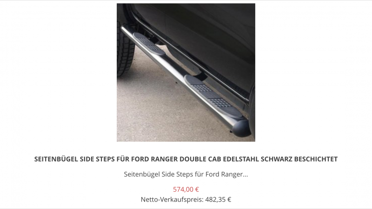The width and height of the screenshot is (372, 209).
Task: Click the rear step pad in the photo
Action: [x=213, y=96]
